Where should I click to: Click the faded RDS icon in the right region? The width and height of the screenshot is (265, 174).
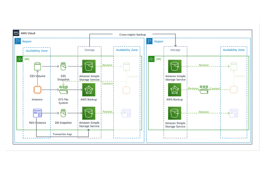[233, 113]
